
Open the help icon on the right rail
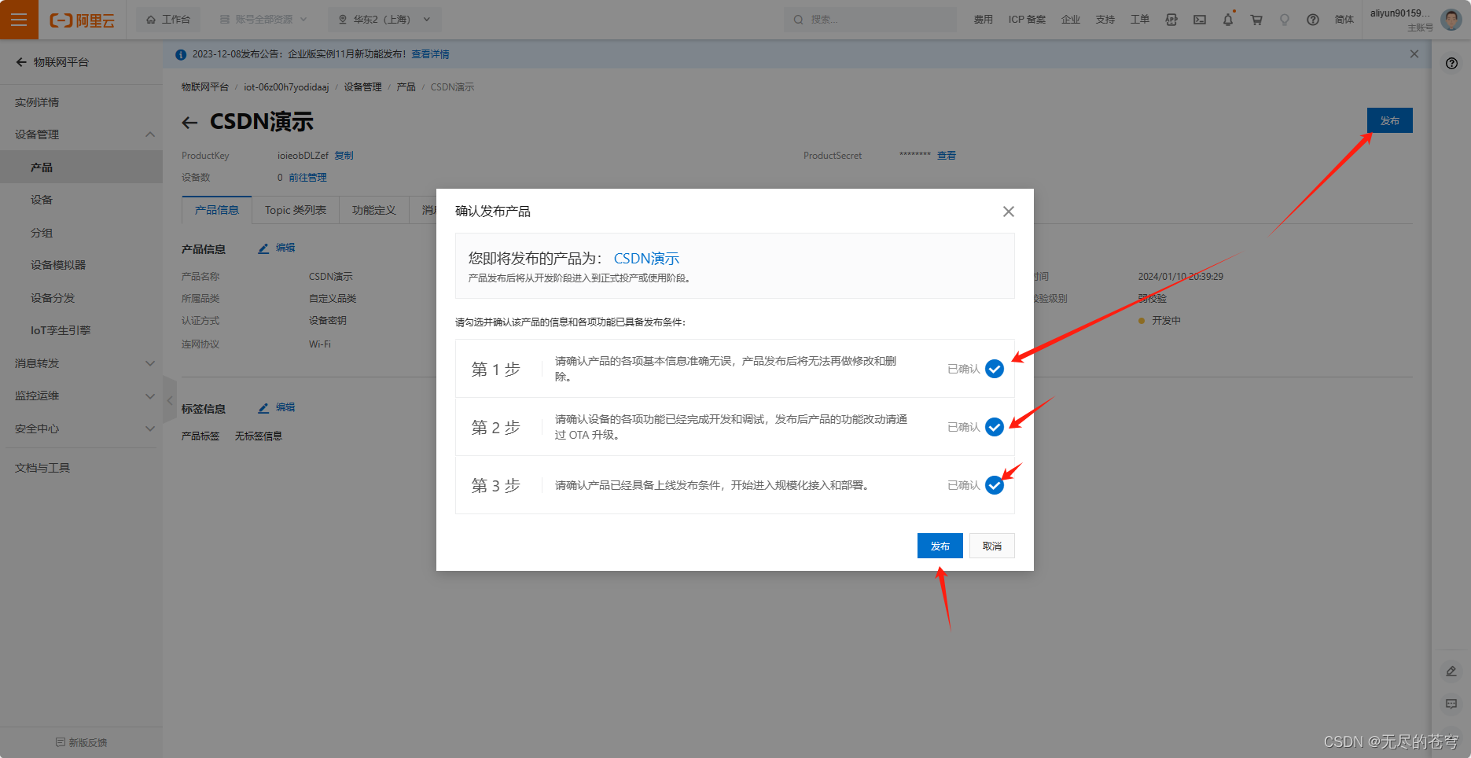(1451, 64)
